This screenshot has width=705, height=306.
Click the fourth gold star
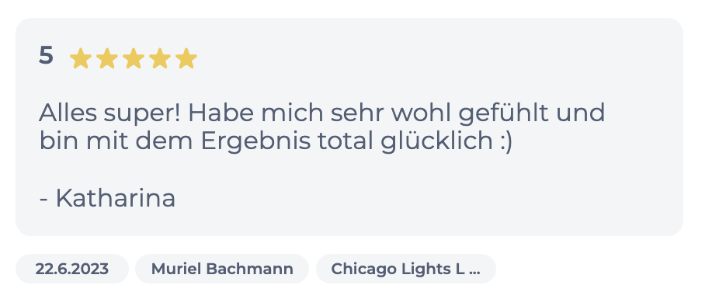(x=160, y=58)
